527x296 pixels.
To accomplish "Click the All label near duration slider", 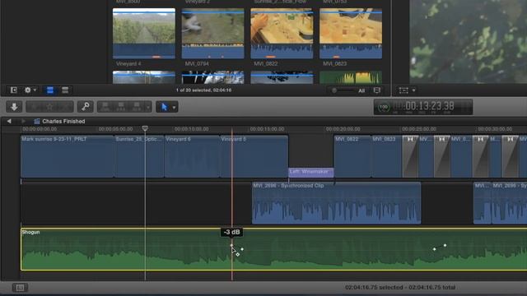I will 361,90.
